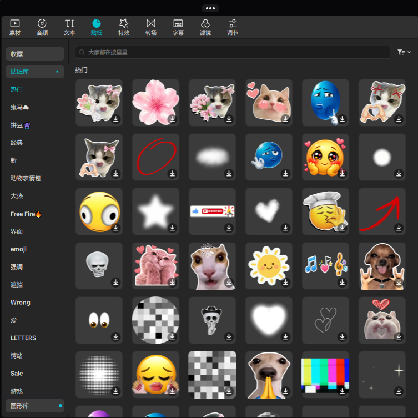Open the 调节 adjustment tab
This screenshot has height=418, width=418.
tap(233, 27)
